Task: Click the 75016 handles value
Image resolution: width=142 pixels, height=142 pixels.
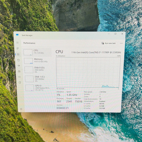Action: click(x=79, y=101)
